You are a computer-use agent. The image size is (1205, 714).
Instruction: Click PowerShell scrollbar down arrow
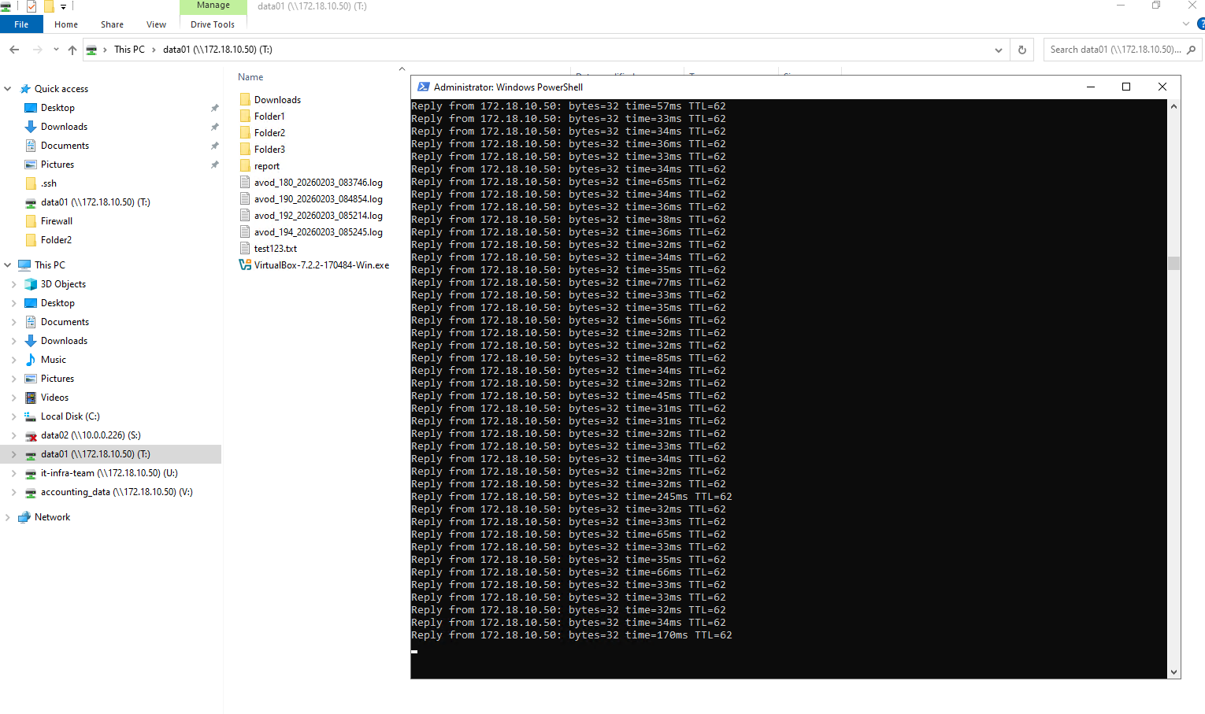pyautogui.click(x=1173, y=672)
